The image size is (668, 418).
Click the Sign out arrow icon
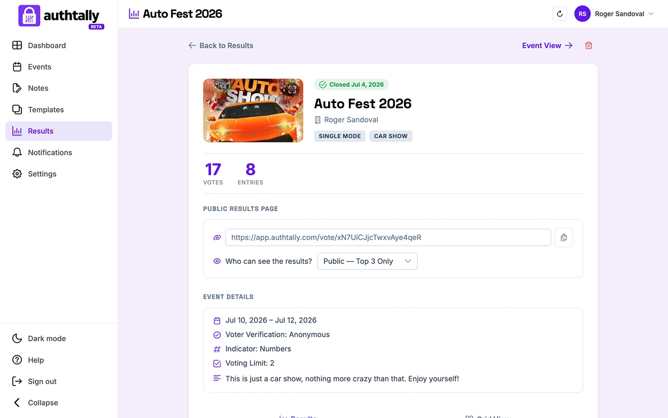click(17, 381)
